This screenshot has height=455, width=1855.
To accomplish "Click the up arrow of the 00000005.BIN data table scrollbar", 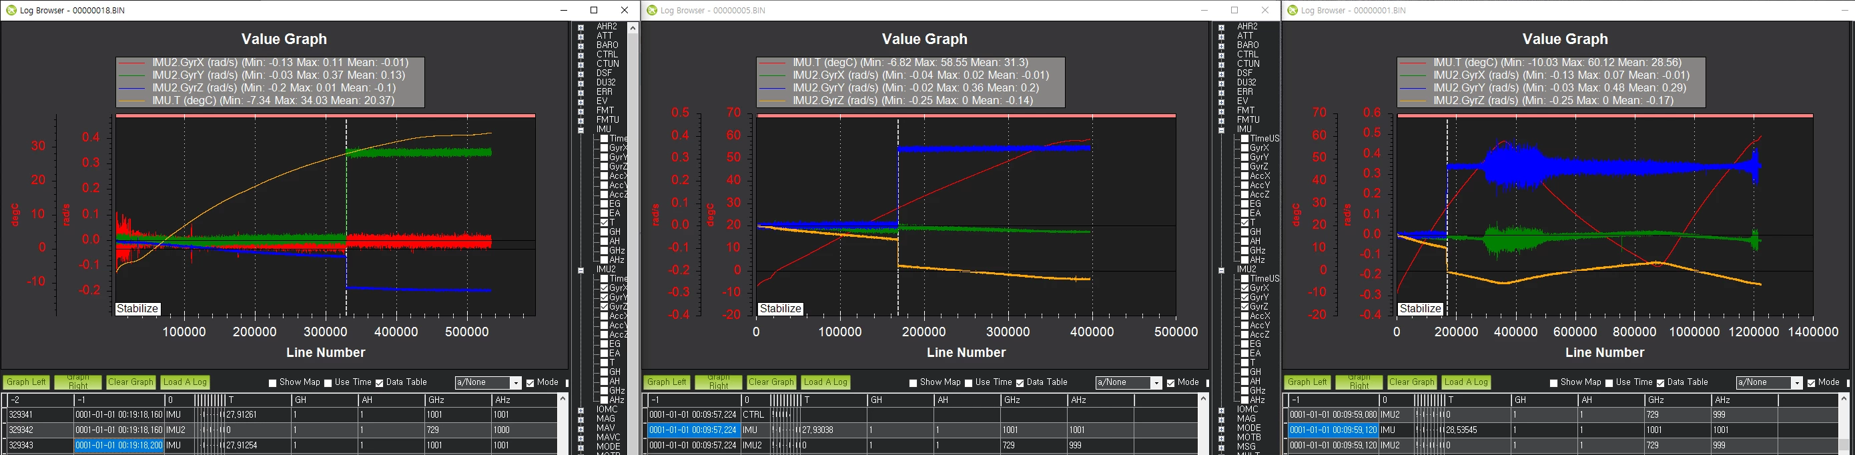I will pyautogui.click(x=1203, y=398).
